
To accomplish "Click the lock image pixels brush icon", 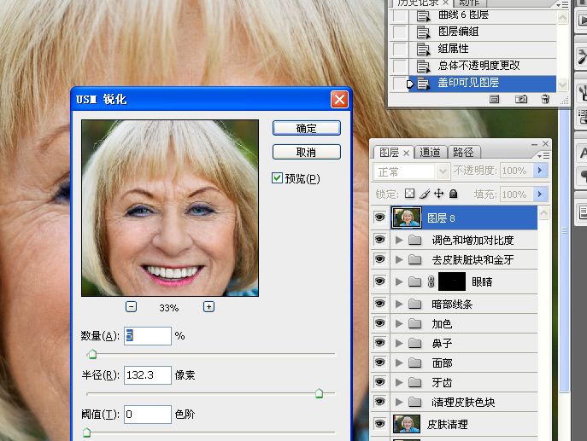I will (425, 194).
